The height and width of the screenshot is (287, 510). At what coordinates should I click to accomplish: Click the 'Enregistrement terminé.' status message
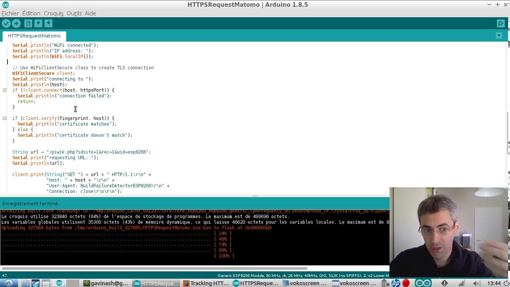30,204
